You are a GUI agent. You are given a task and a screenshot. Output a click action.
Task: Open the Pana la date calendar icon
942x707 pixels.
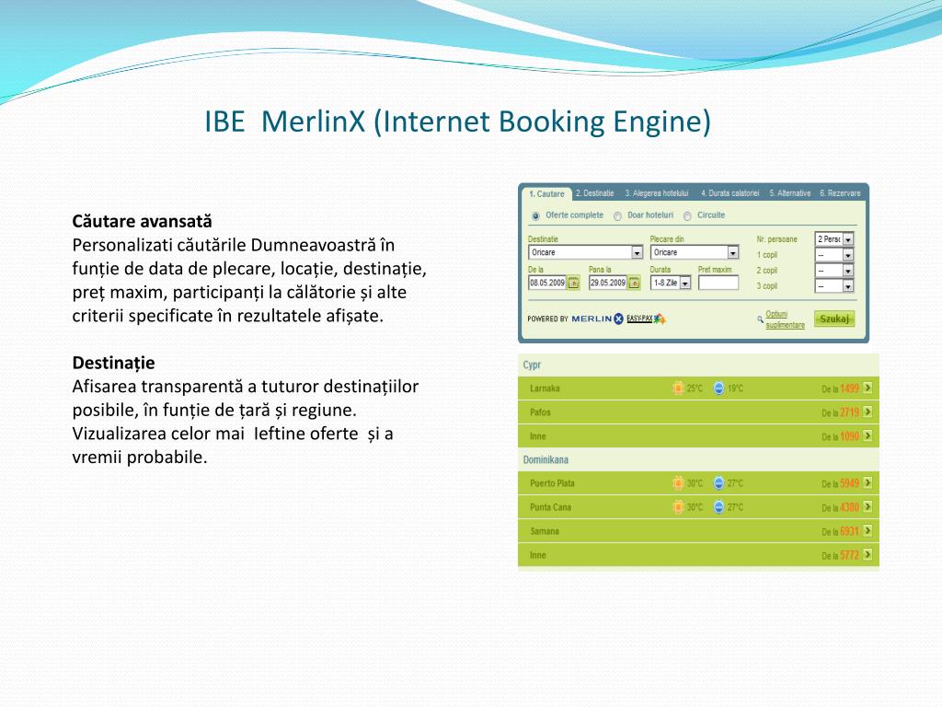click(x=634, y=283)
